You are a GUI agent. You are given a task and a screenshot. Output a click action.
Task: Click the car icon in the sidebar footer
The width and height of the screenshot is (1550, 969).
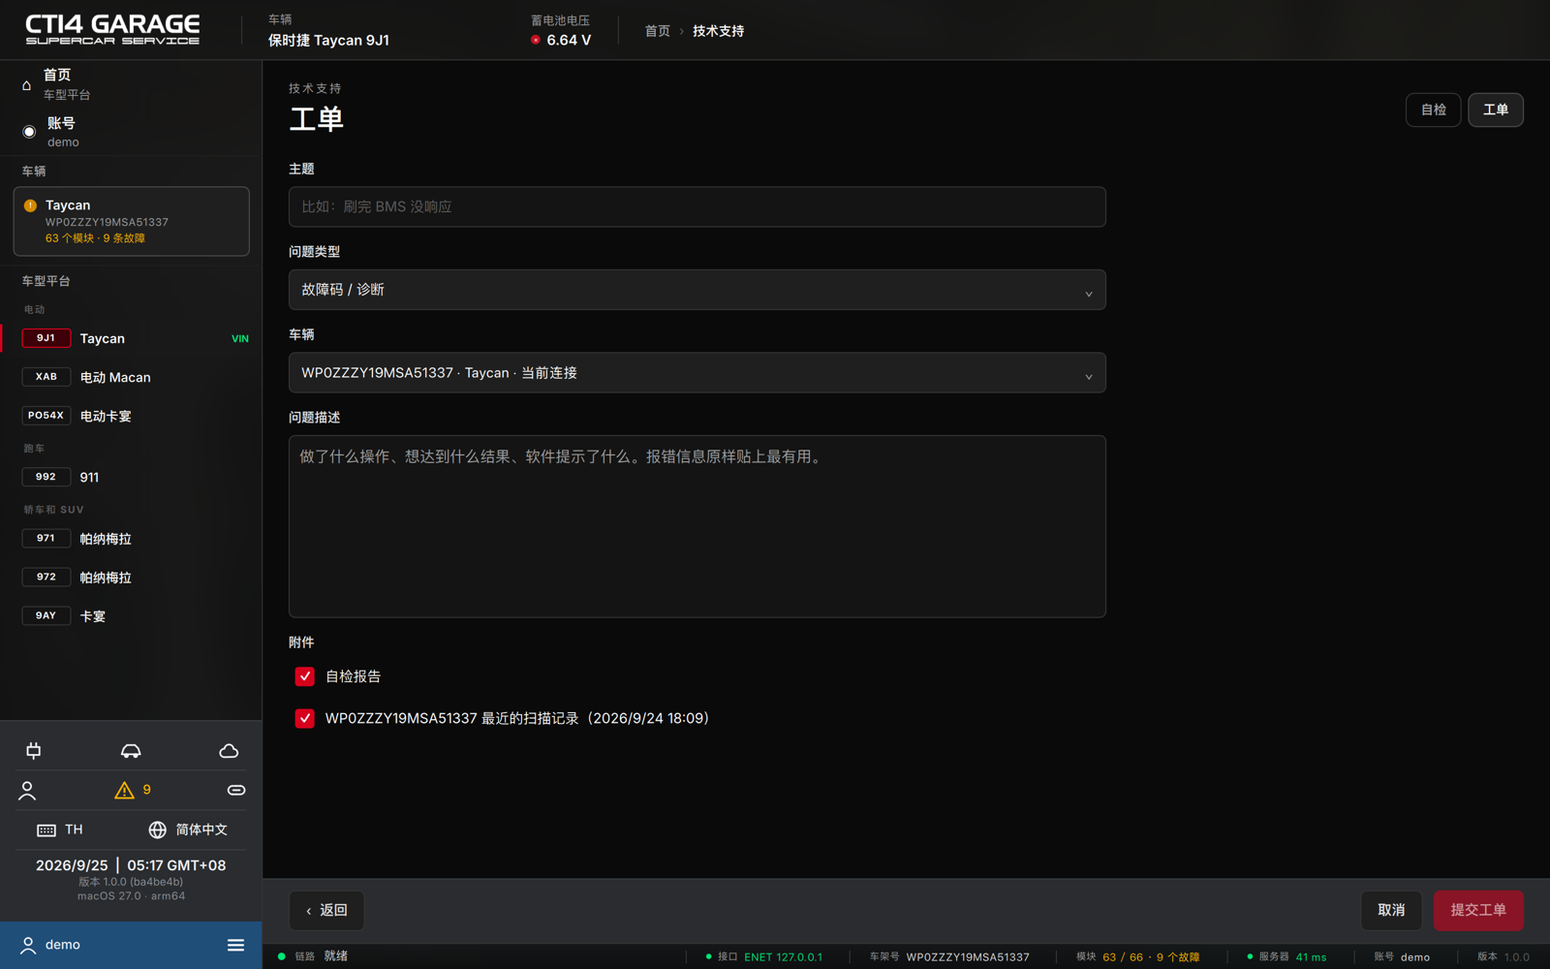pos(131,751)
